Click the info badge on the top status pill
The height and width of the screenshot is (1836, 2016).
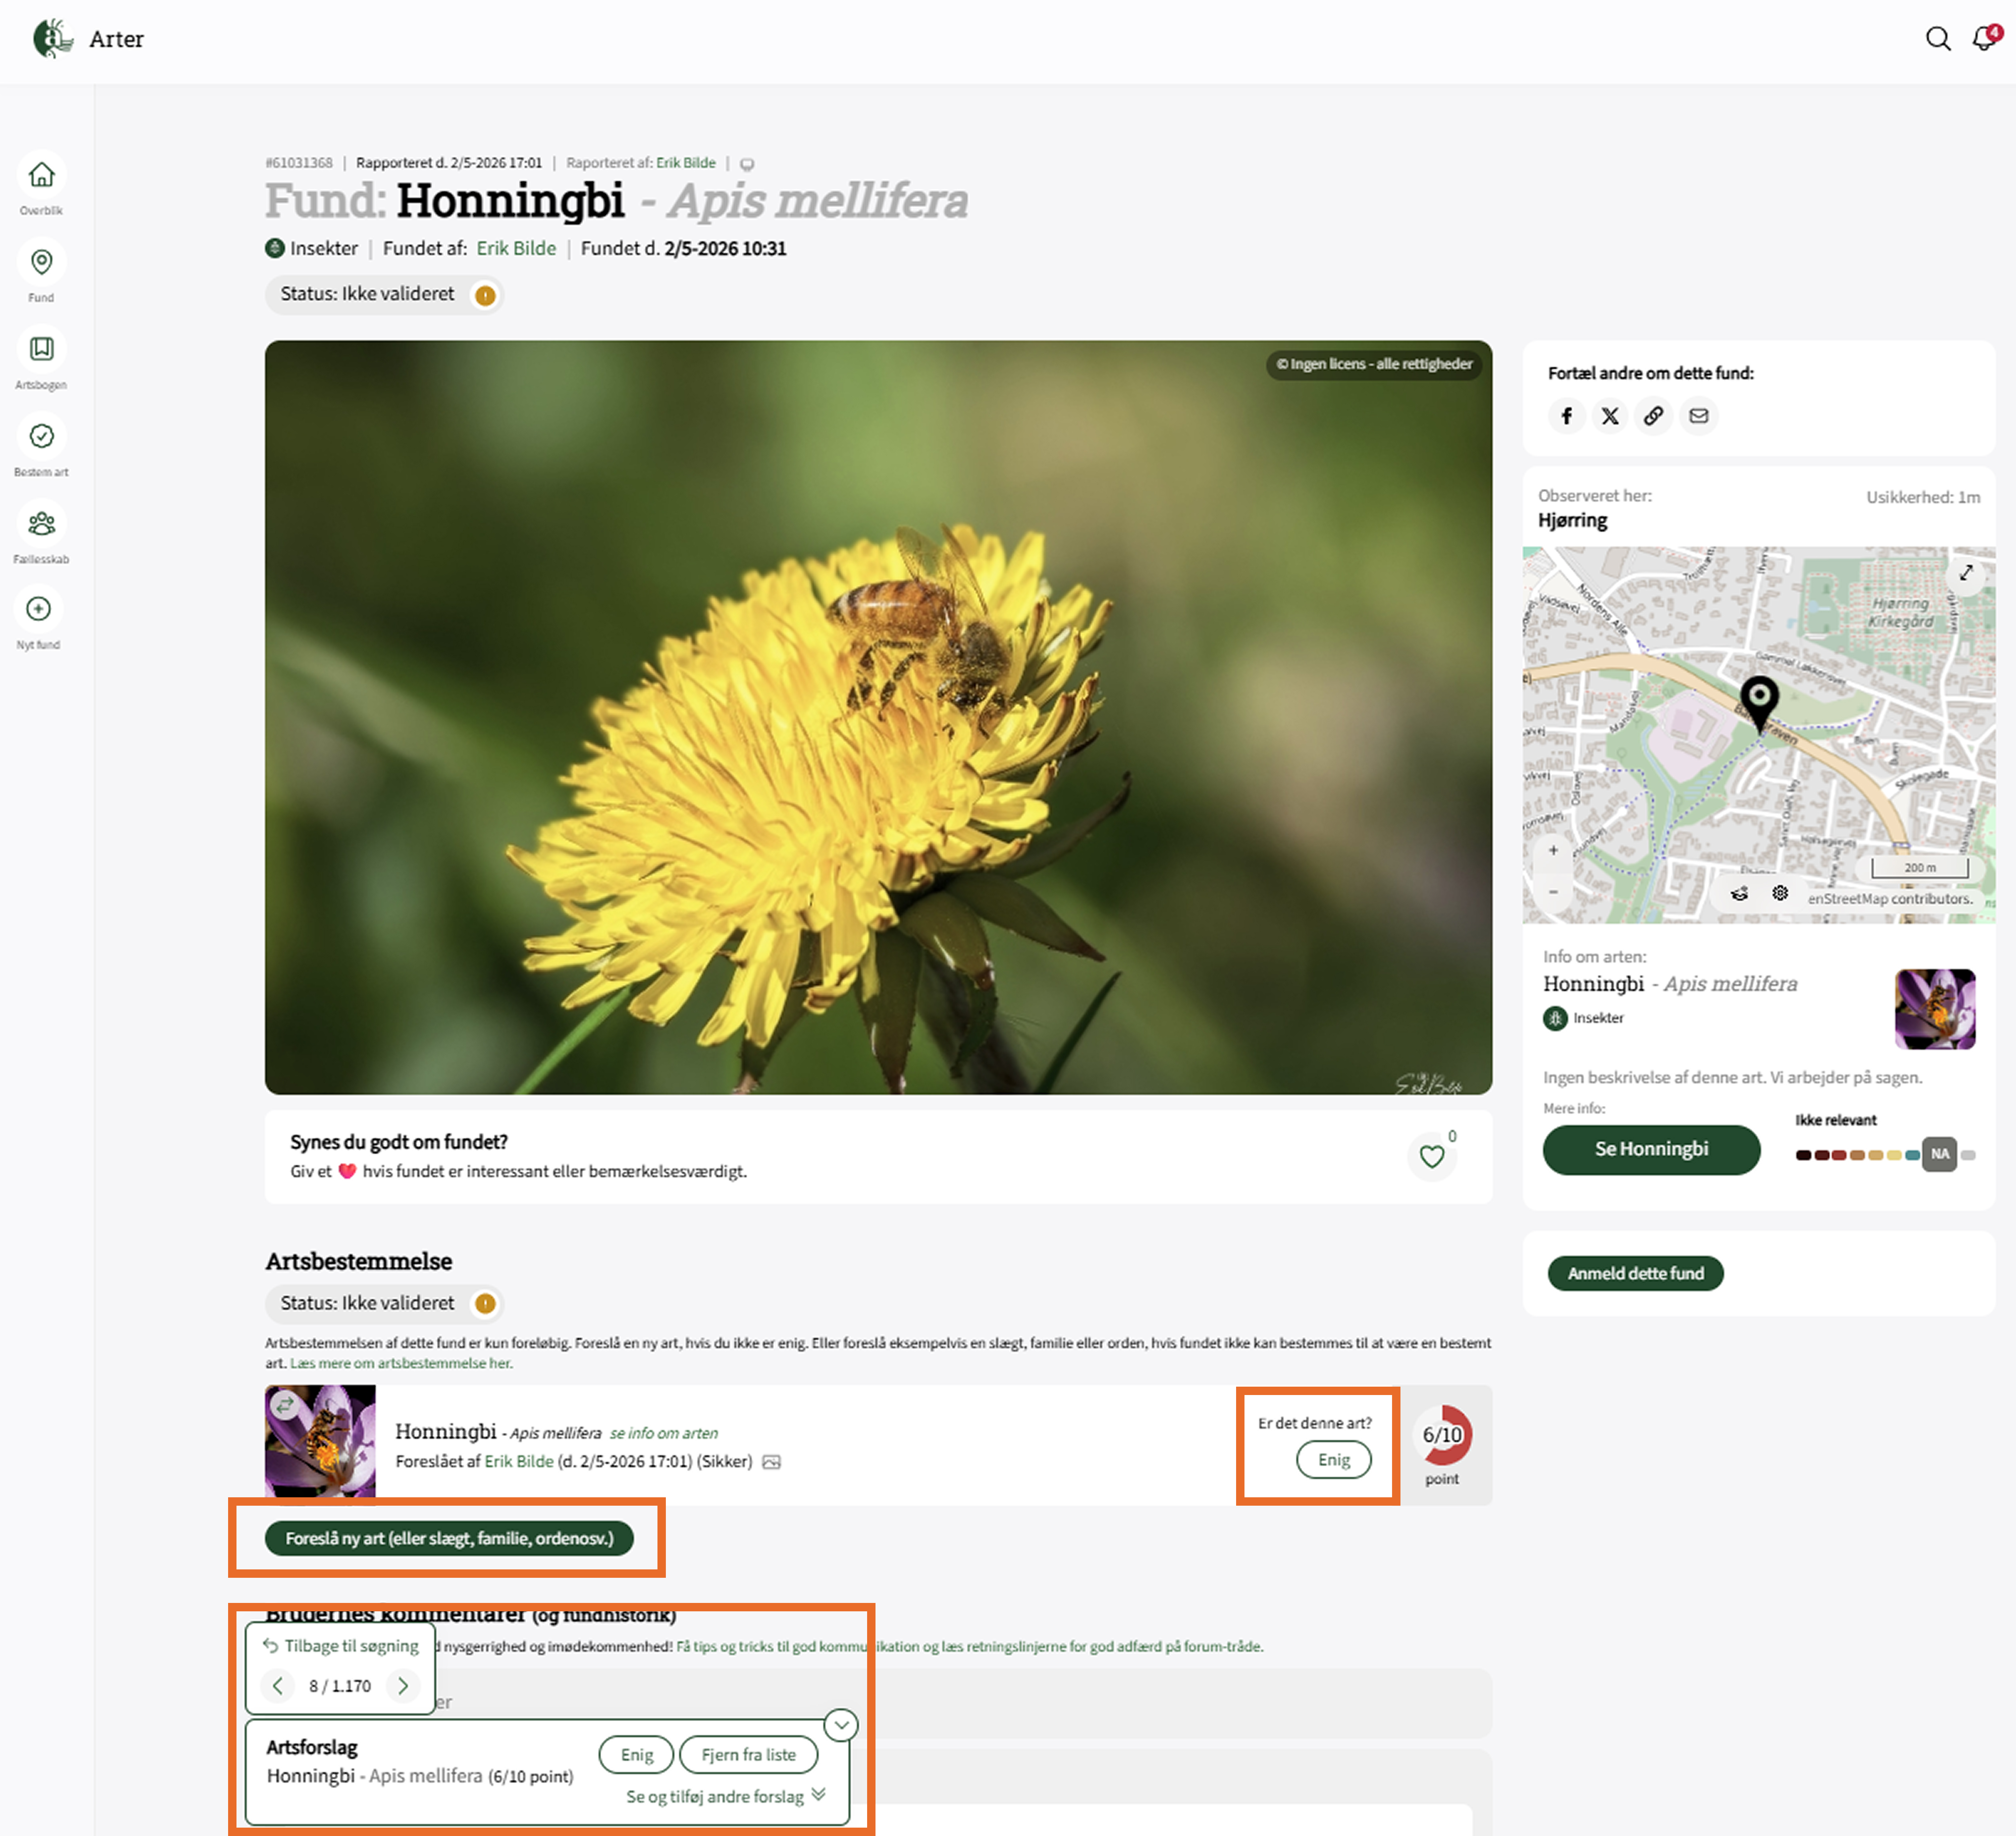tap(485, 296)
